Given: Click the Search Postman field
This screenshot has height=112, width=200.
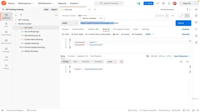Looking at the screenshot, I should 109,3.
